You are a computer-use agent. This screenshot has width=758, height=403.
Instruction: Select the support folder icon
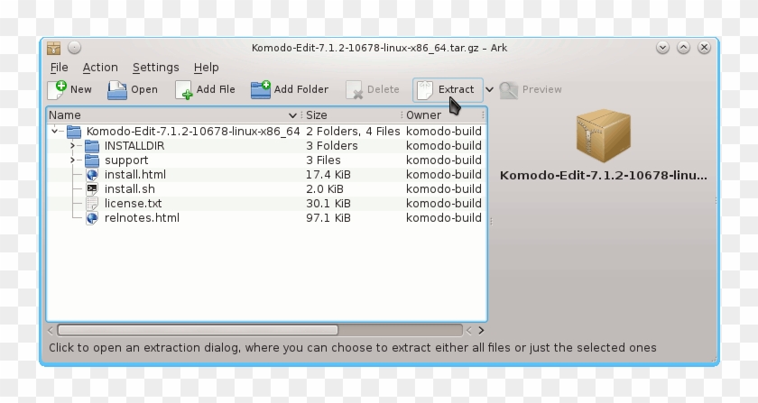[x=92, y=160]
